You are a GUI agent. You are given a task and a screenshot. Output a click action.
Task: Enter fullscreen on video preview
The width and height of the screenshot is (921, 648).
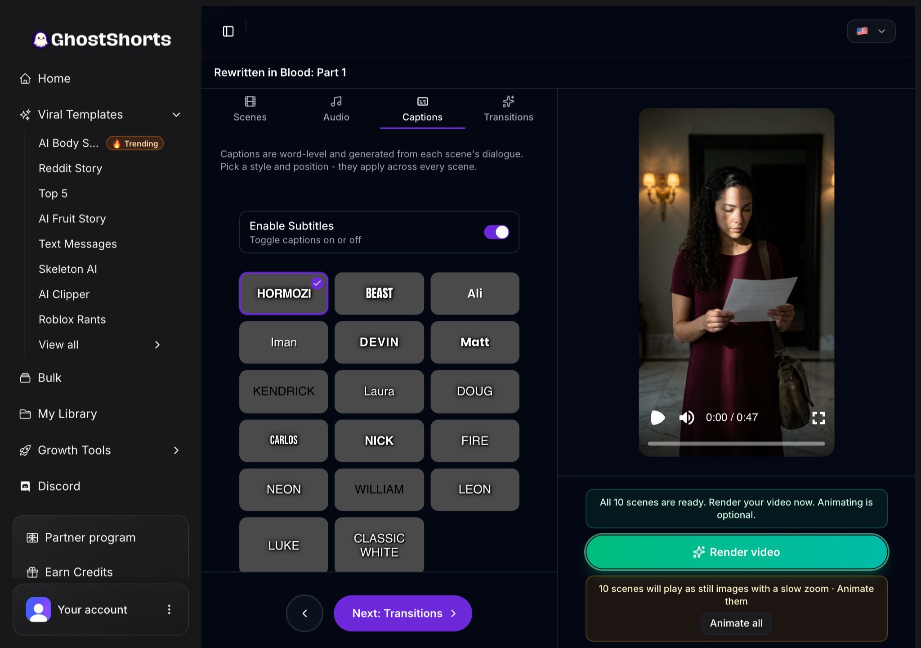tap(818, 418)
